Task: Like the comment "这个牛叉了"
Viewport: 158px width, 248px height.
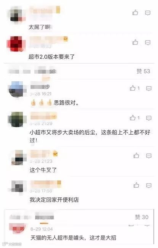Action: tap(136, 155)
